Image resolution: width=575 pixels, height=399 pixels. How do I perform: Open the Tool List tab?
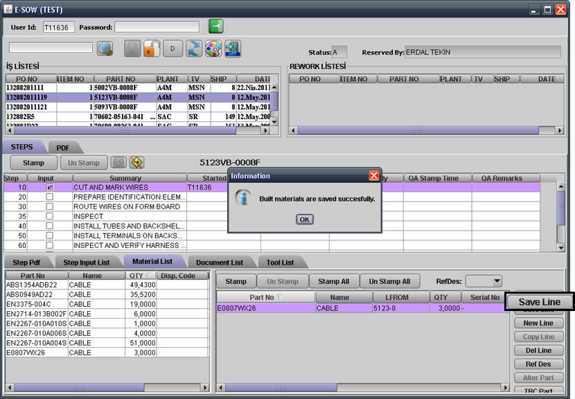pyautogui.click(x=280, y=263)
